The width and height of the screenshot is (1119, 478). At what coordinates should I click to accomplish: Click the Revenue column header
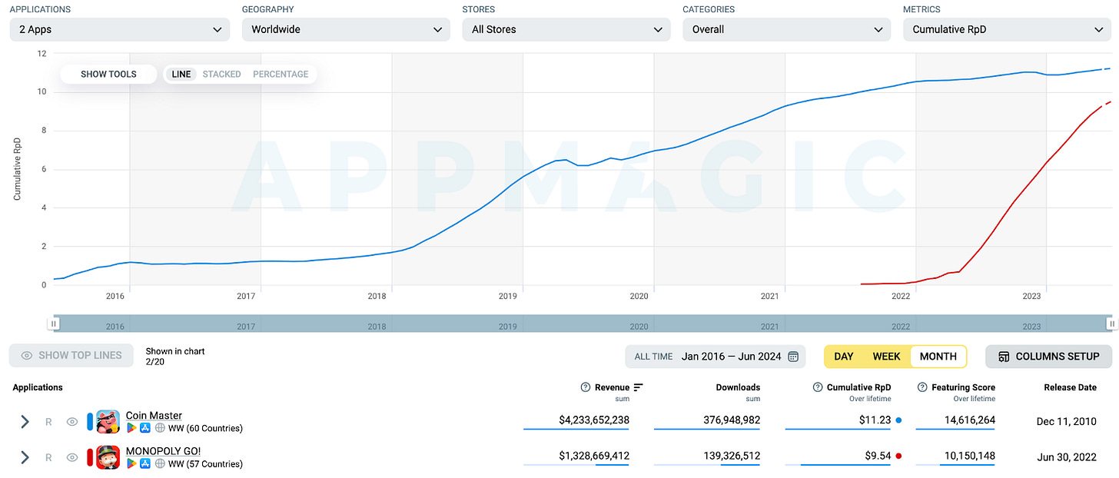point(612,387)
